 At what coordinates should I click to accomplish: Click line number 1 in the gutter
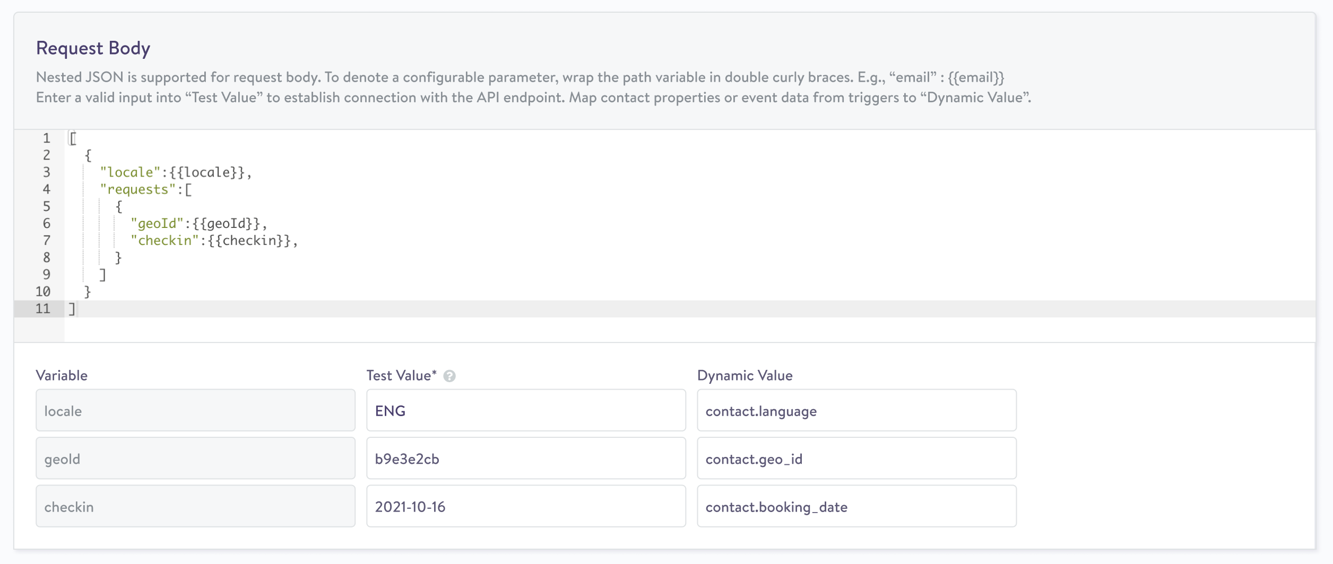tap(47, 138)
